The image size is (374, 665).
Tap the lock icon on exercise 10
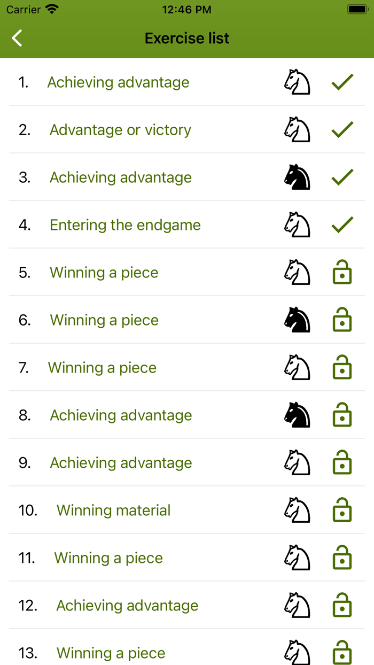342,511
